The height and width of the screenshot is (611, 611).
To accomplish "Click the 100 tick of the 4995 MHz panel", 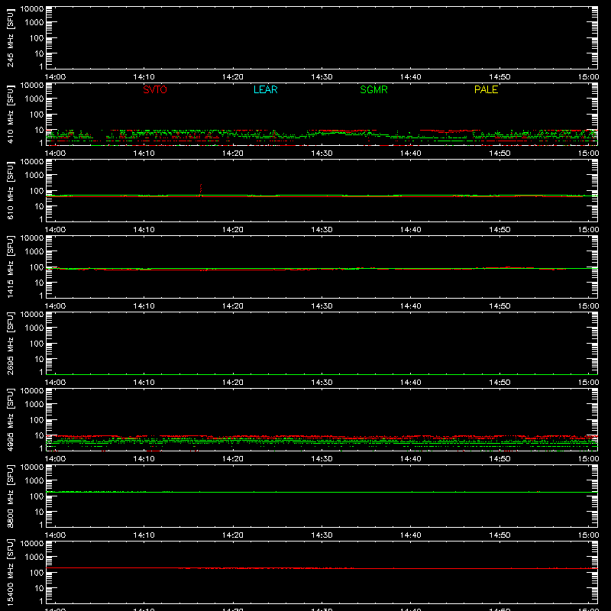I will click(x=37, y=419).
